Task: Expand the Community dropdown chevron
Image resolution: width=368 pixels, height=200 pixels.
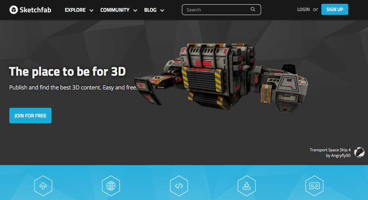Action: [x=135, y=10]
